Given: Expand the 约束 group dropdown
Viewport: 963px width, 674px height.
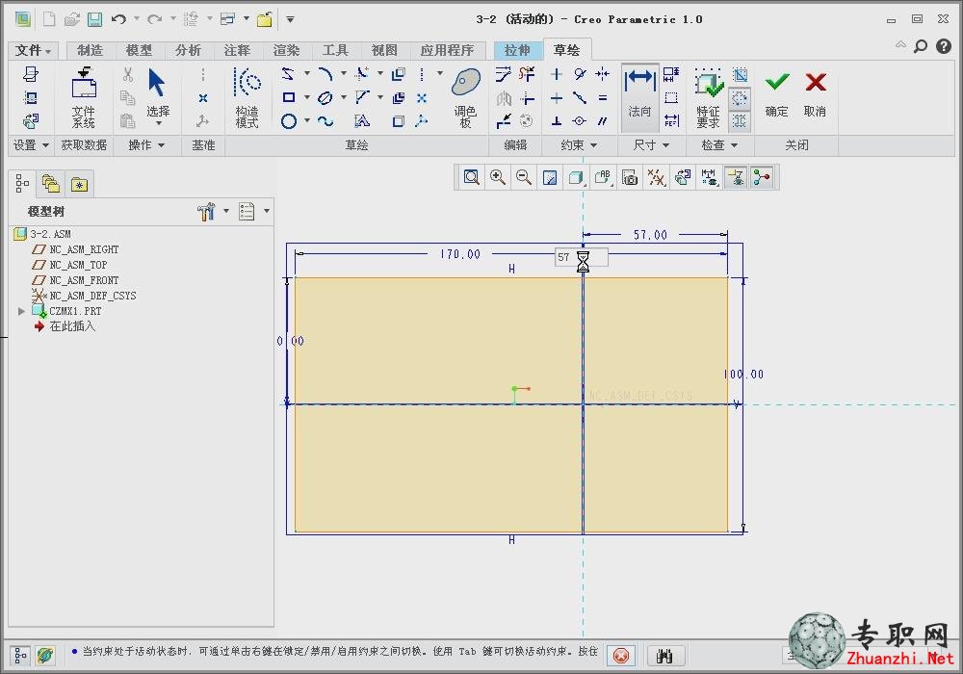Looking at the screenshot, I should (579, 145).
